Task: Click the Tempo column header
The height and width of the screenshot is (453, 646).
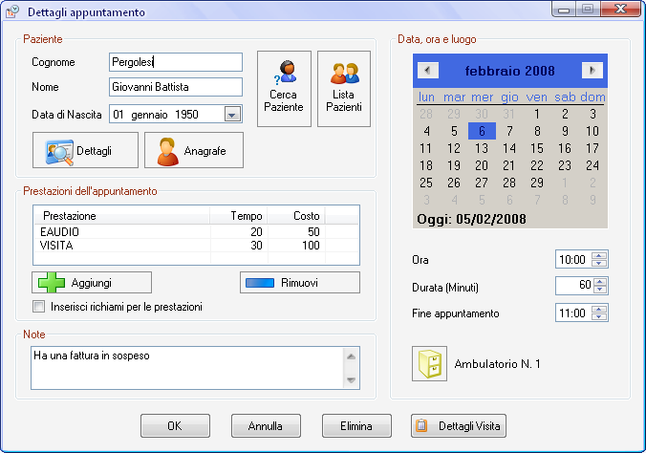Action: tap(239, 216)
